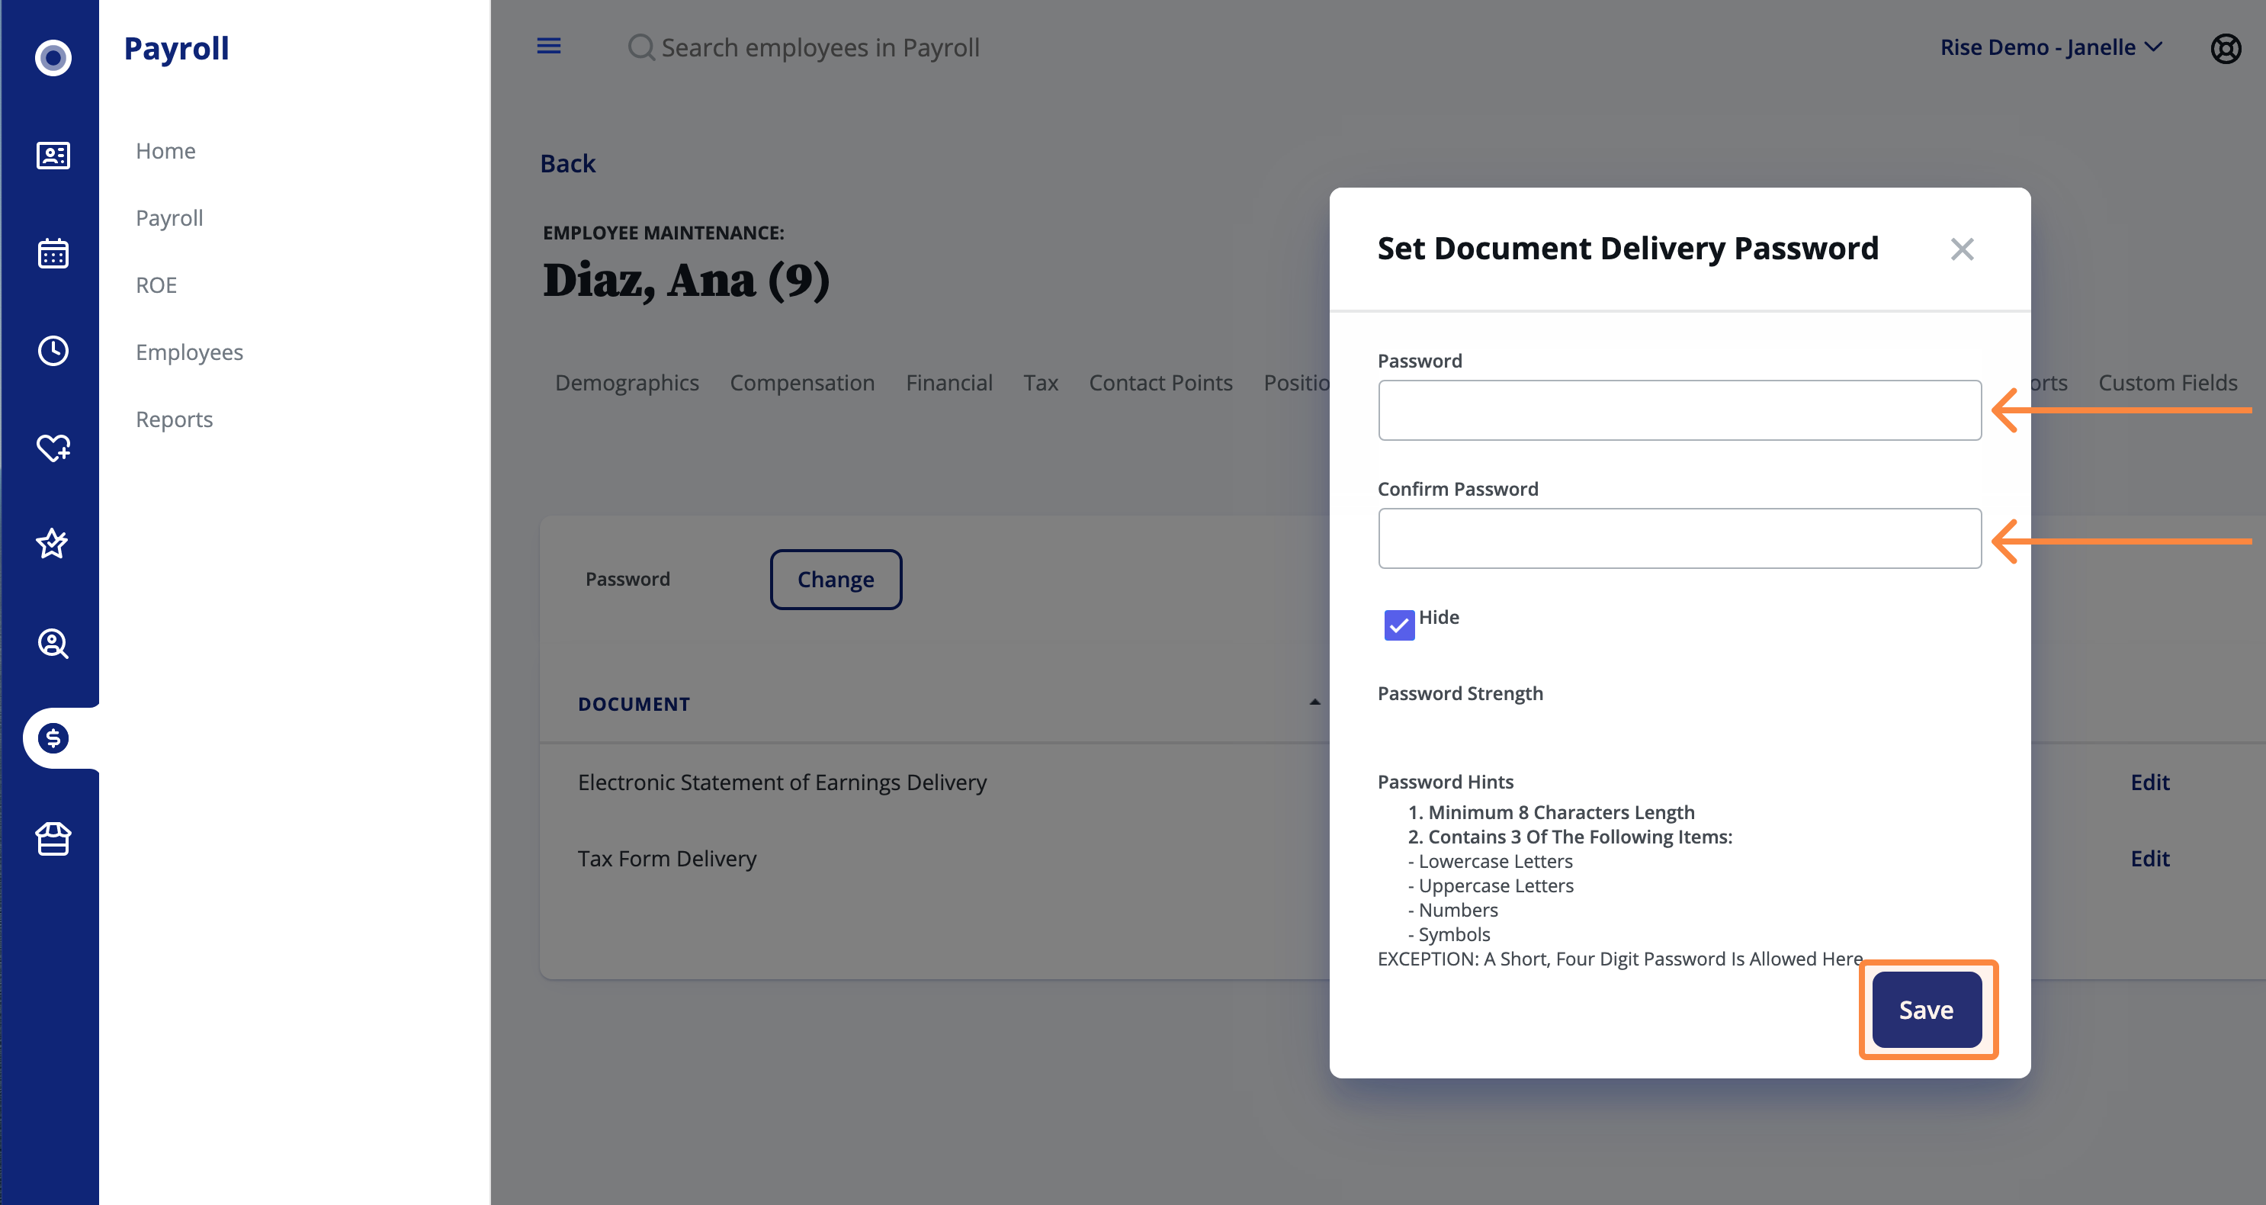Click the hamburger menu icon
Viewport: 2266px width, 1205px height.
[549, 46]
